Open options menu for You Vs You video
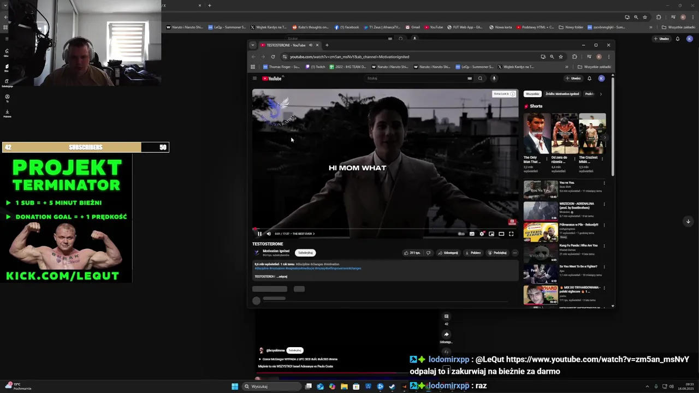Screen dimensions: 699x393 pyautogui.click(x=604, y=183)
